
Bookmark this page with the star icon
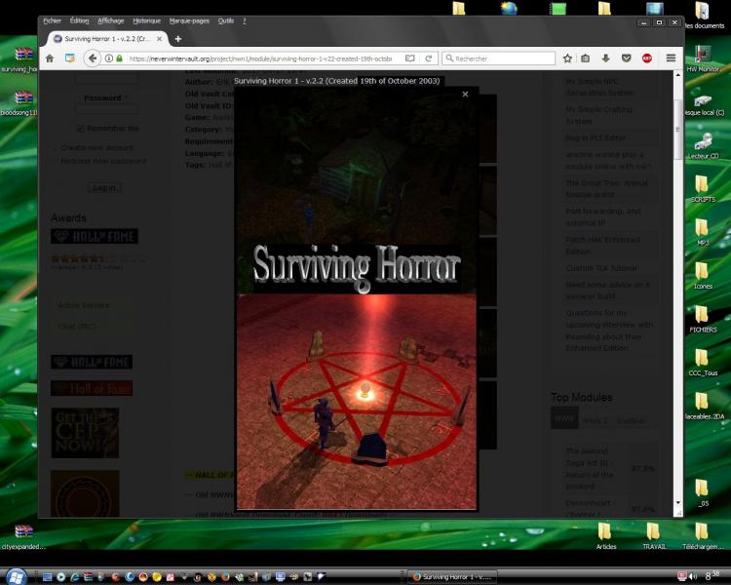click(567, 58)
